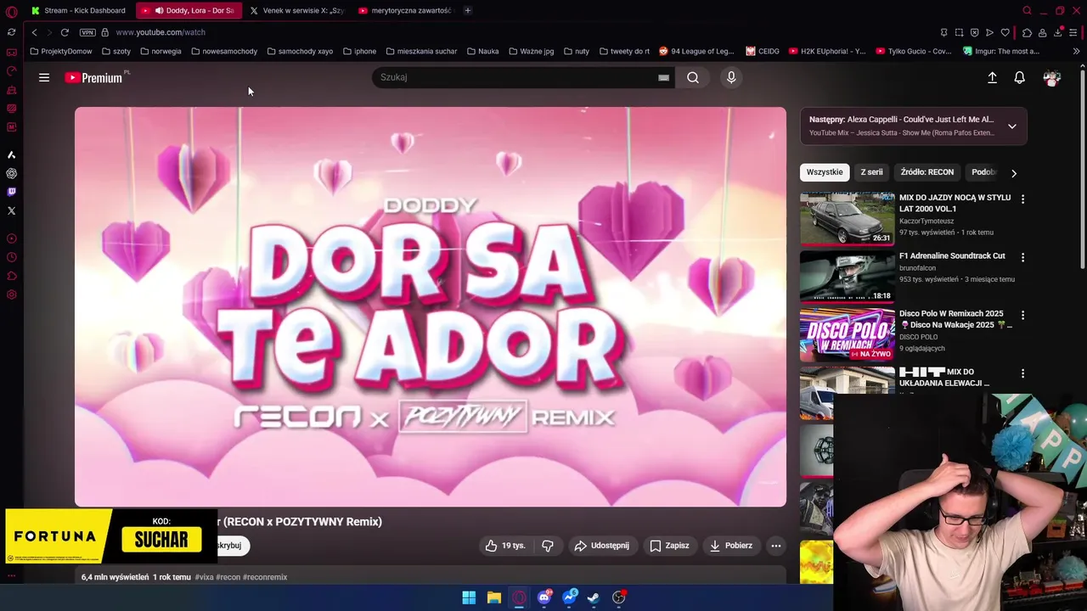This screenshot has width=1087, height=611.
Task: Open the mieszkania suchar bookmarks folder
Action: tap(421, 51)
